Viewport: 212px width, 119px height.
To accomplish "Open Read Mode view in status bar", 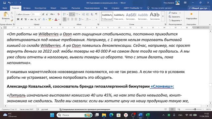I will pyautogui.click(x=166, y=109).
